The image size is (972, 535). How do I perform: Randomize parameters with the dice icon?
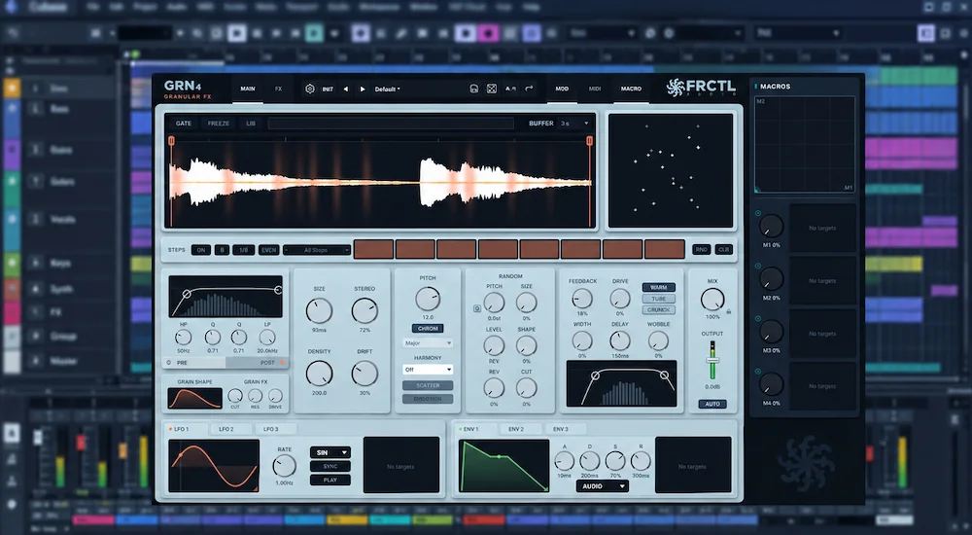[492, 89]
